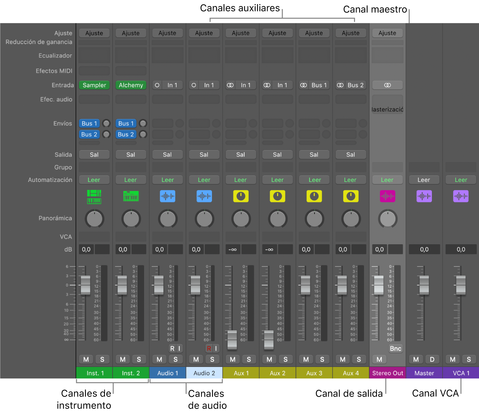
Task: Click Bus 1 send on Inst. 1
Action: [x=89, y=123]
